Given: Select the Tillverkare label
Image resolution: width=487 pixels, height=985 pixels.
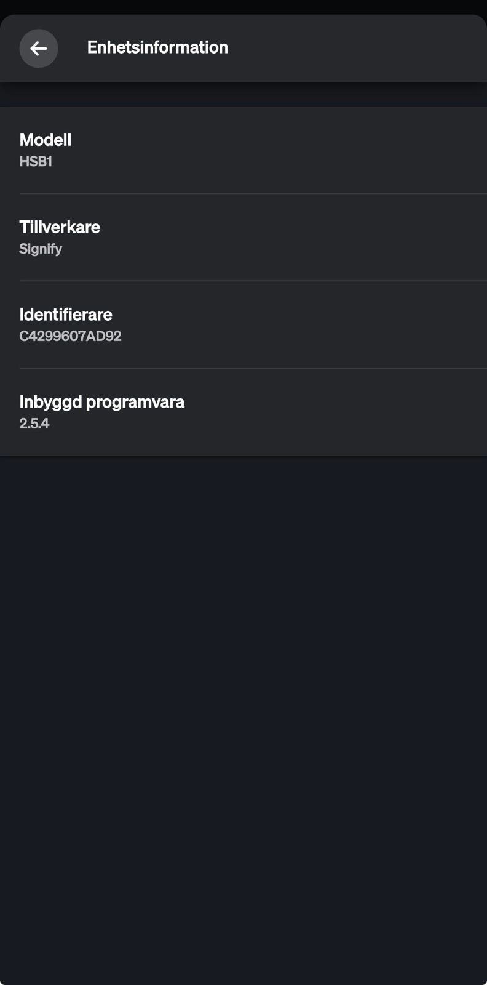Looking at the screenshot, I should click(60, 227).
